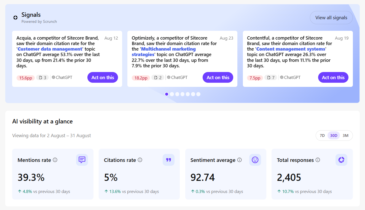Go to fourth carousel page dot
365x210 pixels.
(x=182, y=94)
